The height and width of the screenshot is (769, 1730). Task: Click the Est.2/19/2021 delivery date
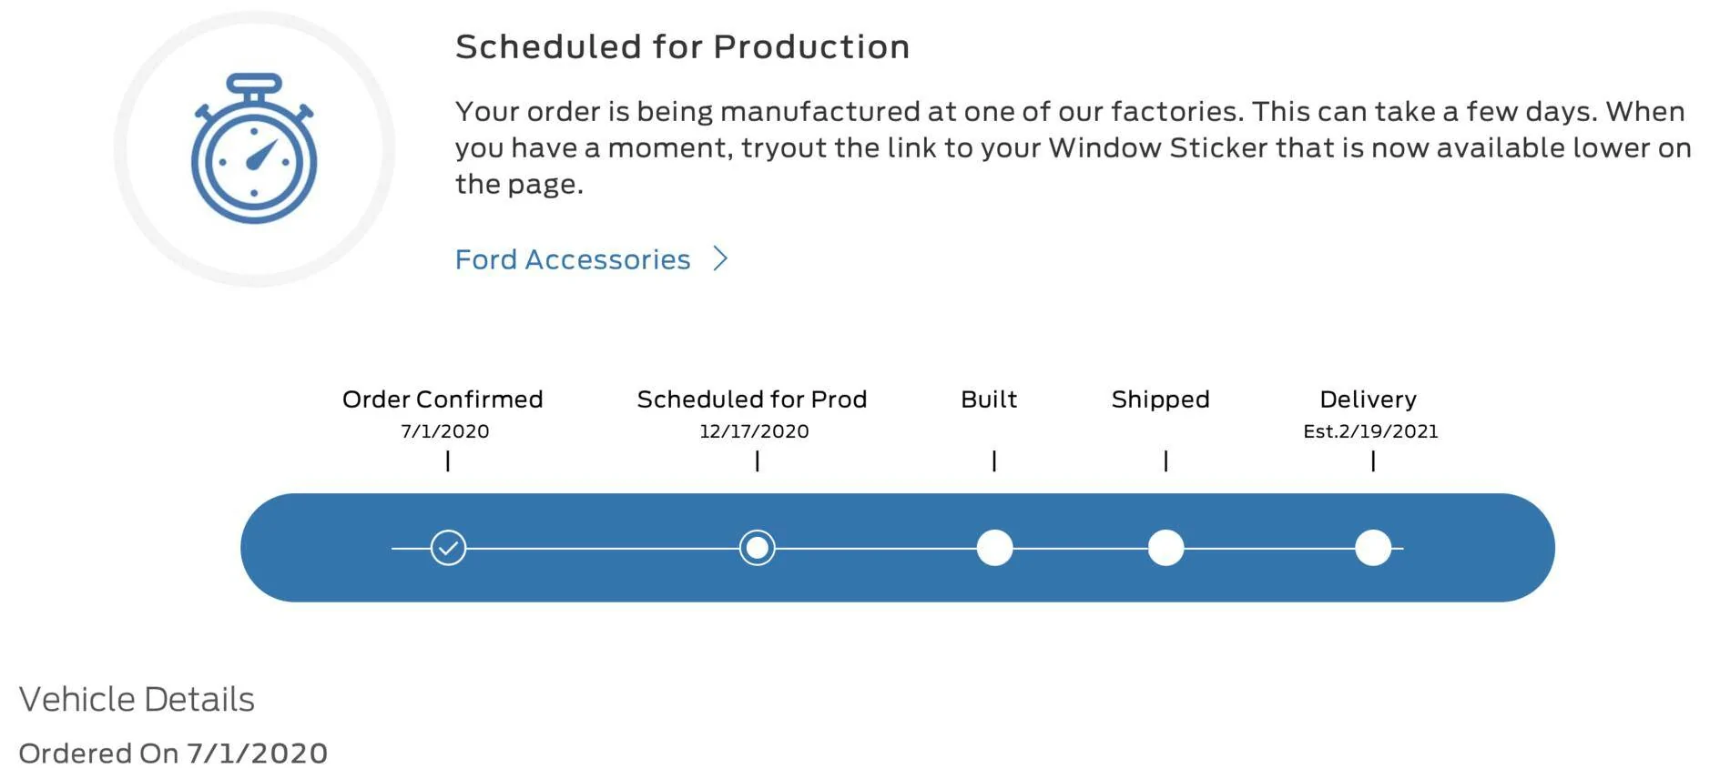1370,431
